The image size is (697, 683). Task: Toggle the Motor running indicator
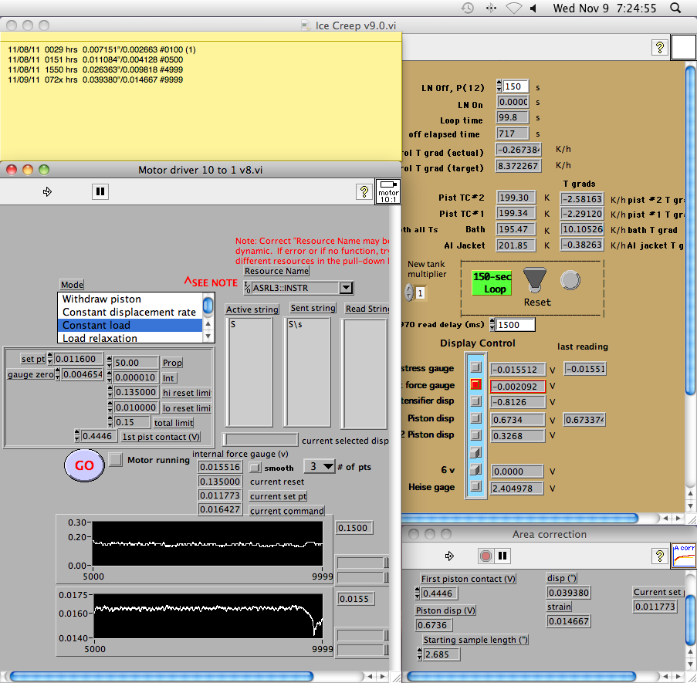[x=116, y=460]
